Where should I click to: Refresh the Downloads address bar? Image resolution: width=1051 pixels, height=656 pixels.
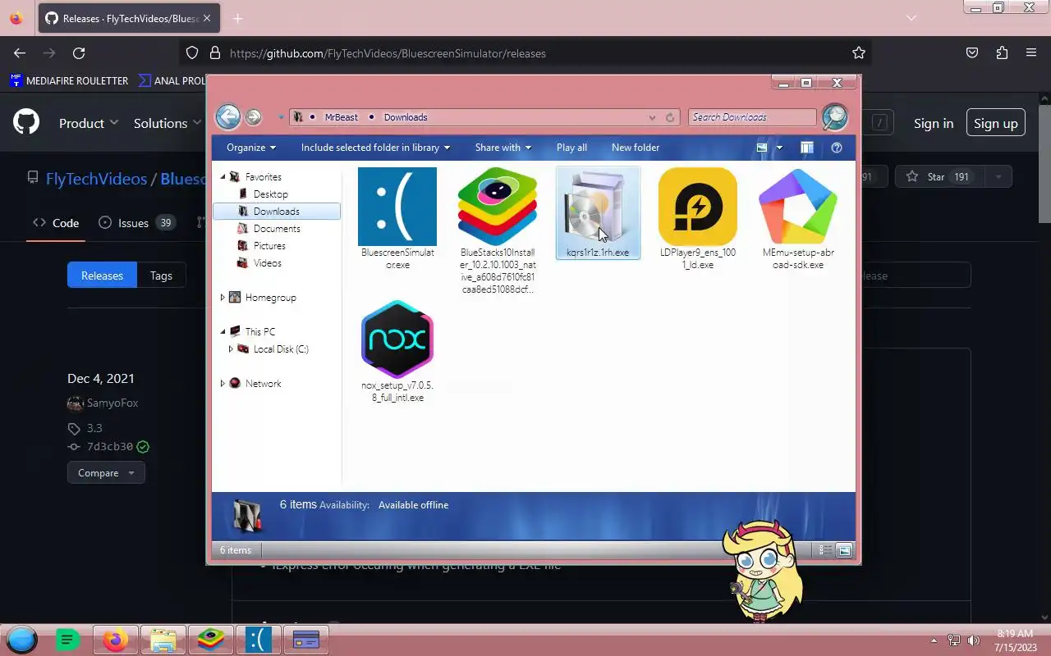(670, 117)
